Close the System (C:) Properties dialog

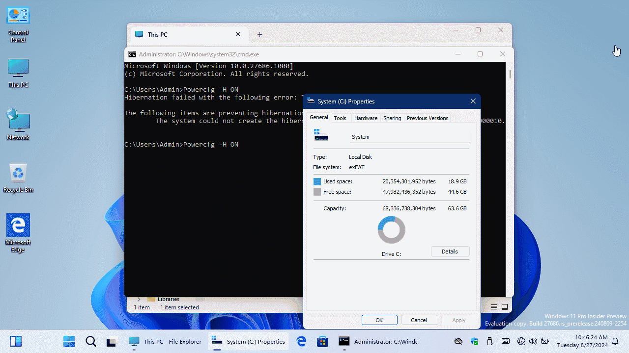coord(473,101)
